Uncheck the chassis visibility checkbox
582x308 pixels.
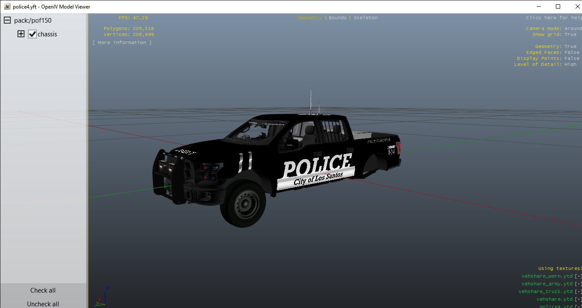(32, 34)
